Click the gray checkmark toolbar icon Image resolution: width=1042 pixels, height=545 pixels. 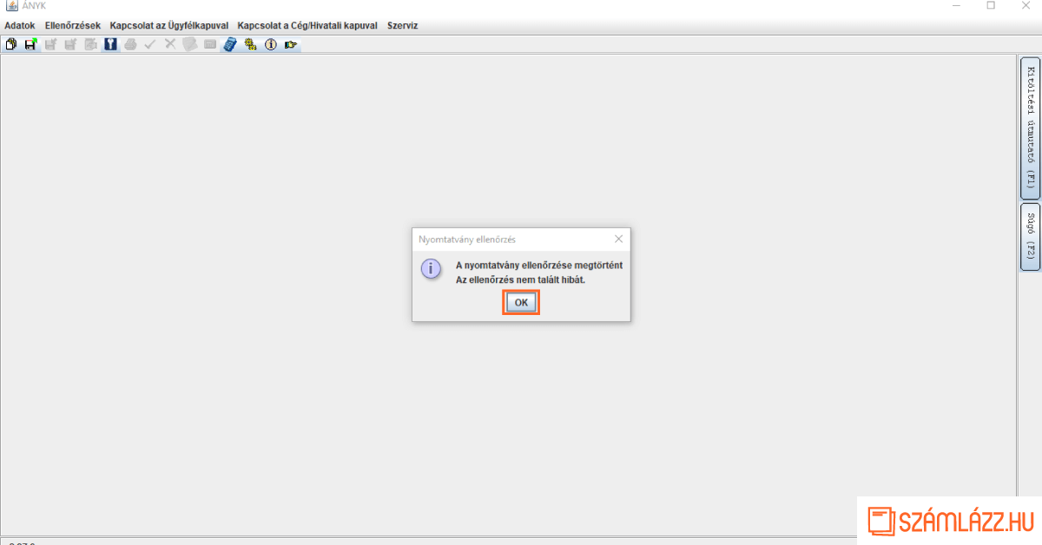click(150, 44)
